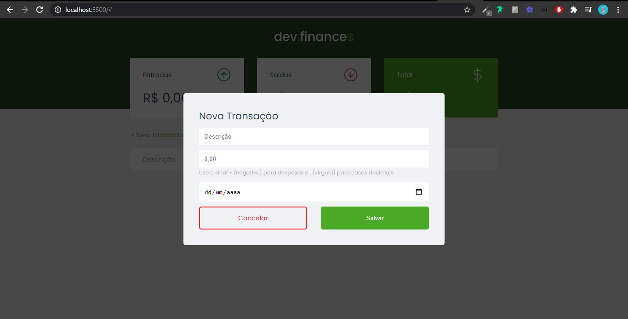The image size is (628, 319).
Task: Click the dollar sign icon on Total card
Action: (x=478, y=75)
